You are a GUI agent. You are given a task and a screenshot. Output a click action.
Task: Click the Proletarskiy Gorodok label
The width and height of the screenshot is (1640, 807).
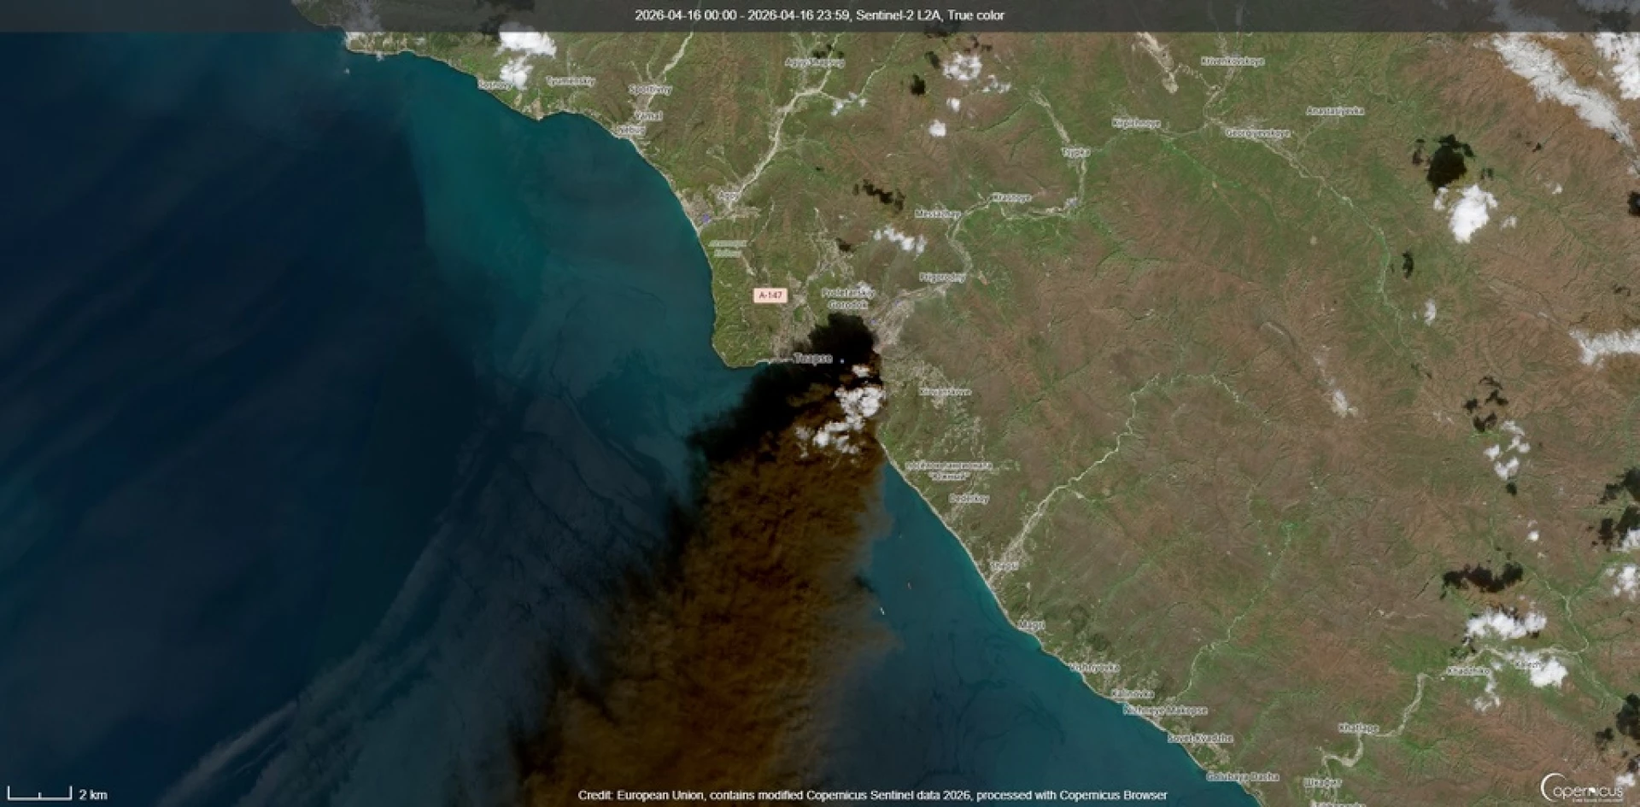tap(847, 298)
